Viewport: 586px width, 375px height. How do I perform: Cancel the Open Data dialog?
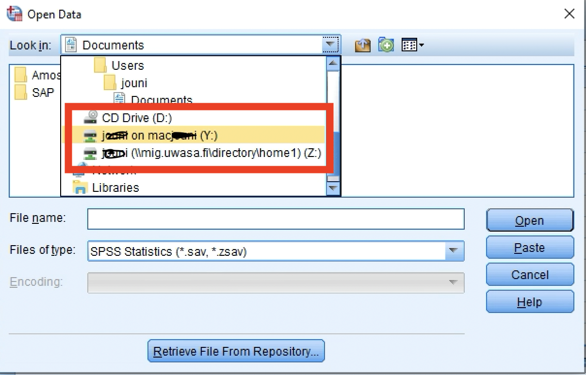pyautogui.click(x=530, y=275)
